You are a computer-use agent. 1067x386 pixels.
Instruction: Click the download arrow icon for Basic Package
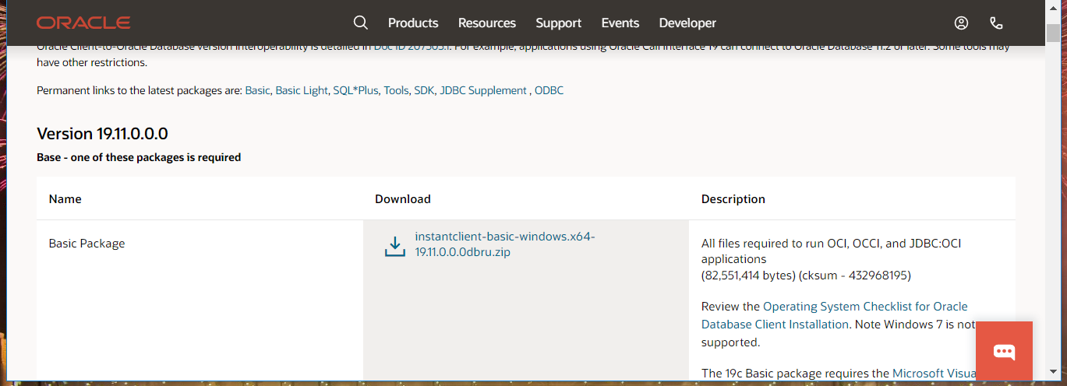pyautogui.click(x=395, y=247)
